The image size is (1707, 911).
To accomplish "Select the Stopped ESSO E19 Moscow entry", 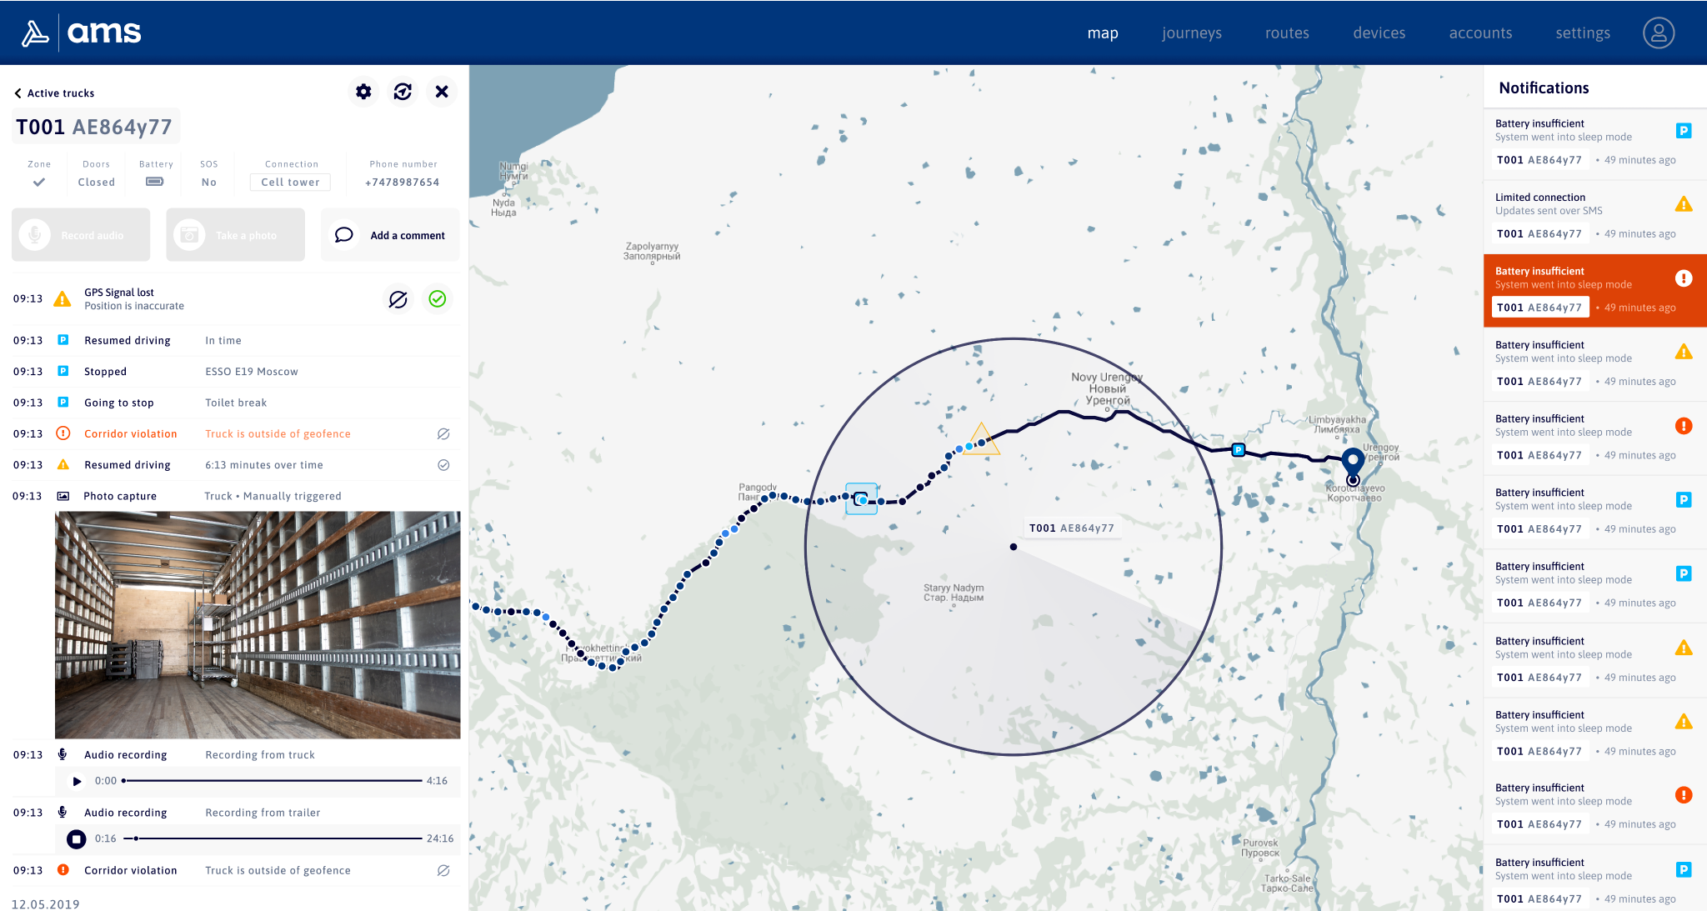I will pyautogui.click(x=236, y=372).
